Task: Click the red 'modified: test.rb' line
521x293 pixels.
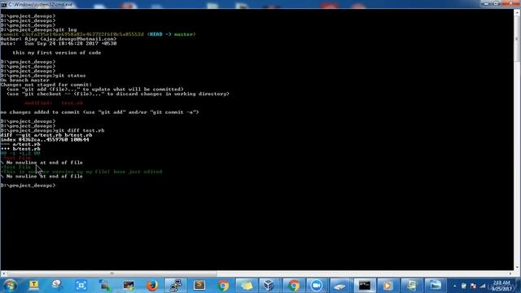Action: (x=54, y=103)
